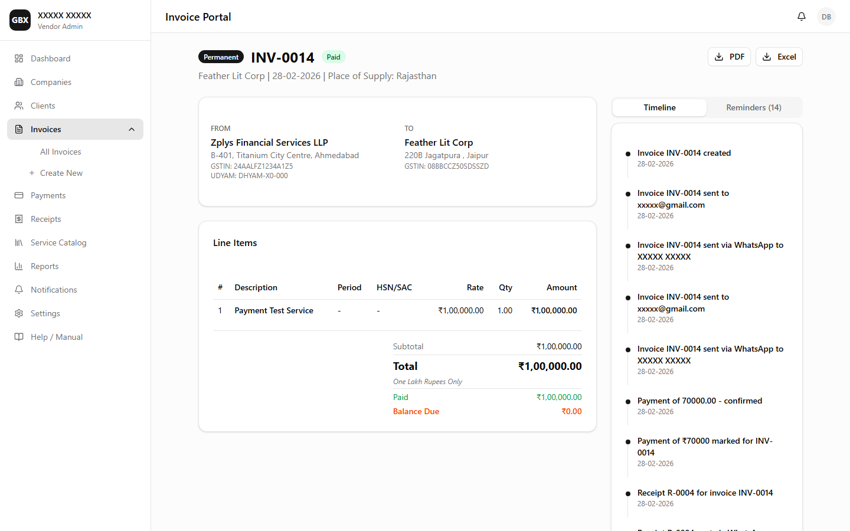Switch to Reminders (14) tab
The width and height of the screenshot is (850, 531).
tap(754, 107)
